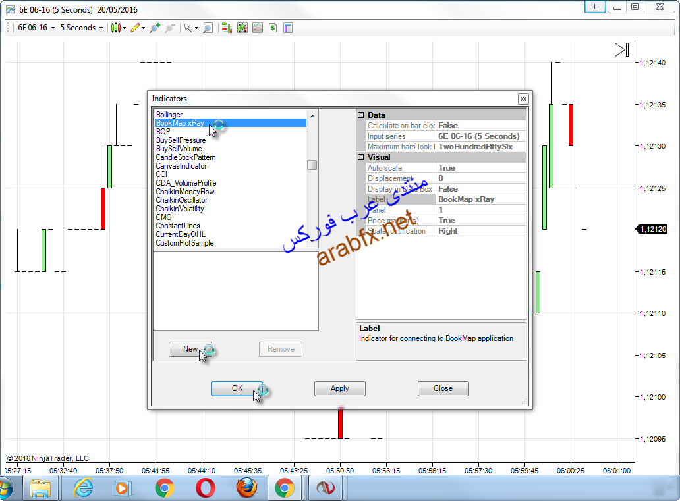680x501 pixels.
Task: Open the 6E 06-16 instrument dropdown
Action: (x=36, y=28)
